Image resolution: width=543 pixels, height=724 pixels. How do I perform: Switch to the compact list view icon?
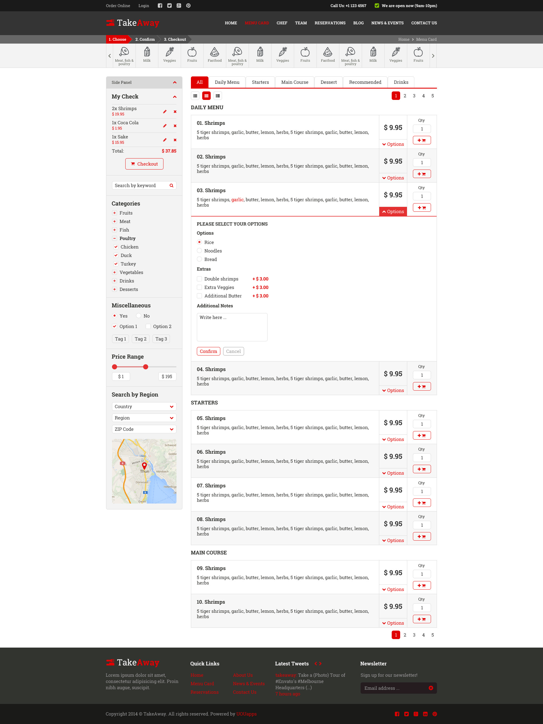[x=195, y=96]
